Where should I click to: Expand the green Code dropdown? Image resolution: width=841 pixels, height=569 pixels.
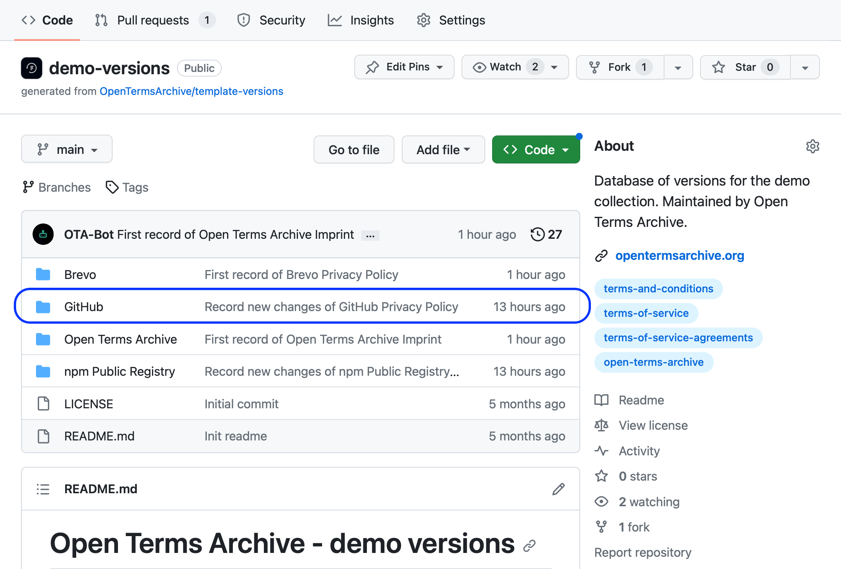pos(535,150)
